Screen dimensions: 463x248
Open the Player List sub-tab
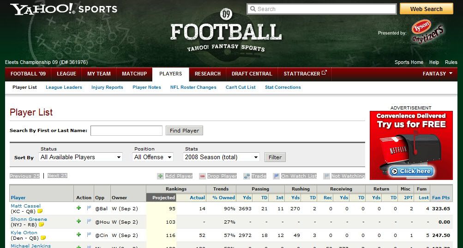click(x=24, y=87)
